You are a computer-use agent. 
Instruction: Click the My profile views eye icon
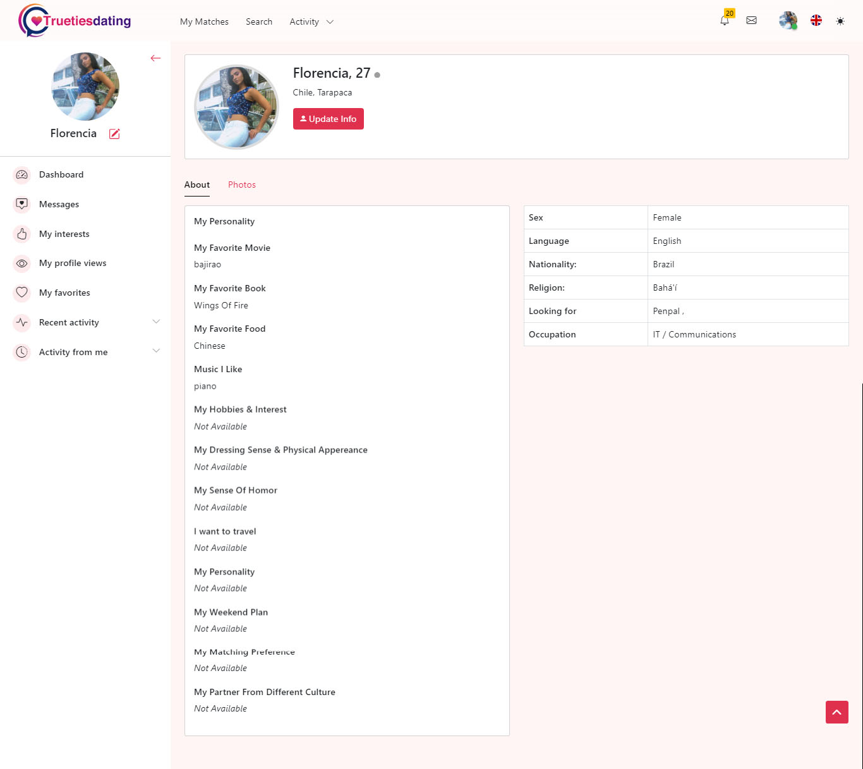[x=22, y=263]
